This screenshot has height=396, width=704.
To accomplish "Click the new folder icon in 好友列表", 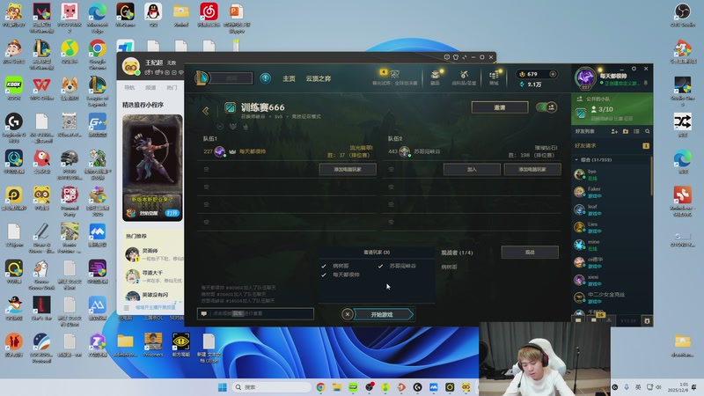I will tap(626, 131).
